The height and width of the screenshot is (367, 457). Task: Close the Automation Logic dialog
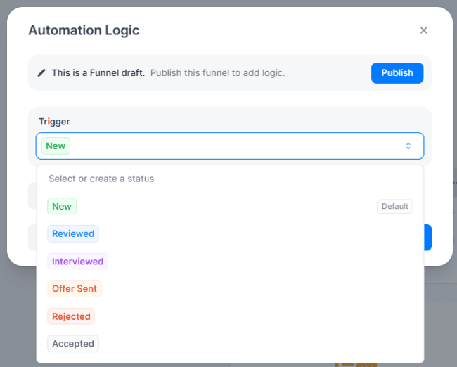[423, 30]
